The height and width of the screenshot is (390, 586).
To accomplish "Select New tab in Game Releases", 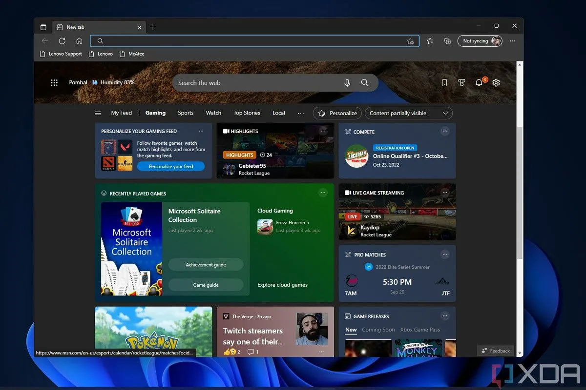I will (x=351, y=330).
